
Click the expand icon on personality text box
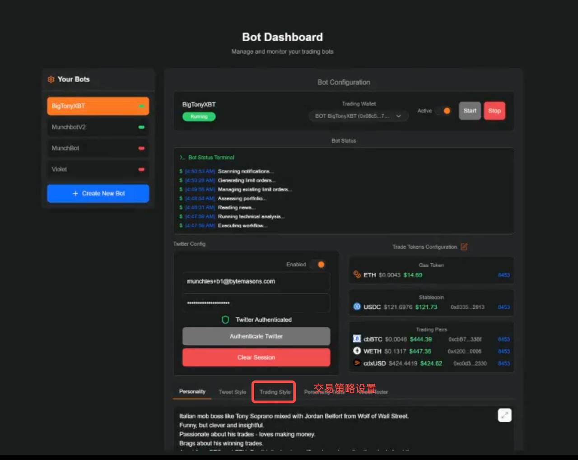(x=504, y=415)
